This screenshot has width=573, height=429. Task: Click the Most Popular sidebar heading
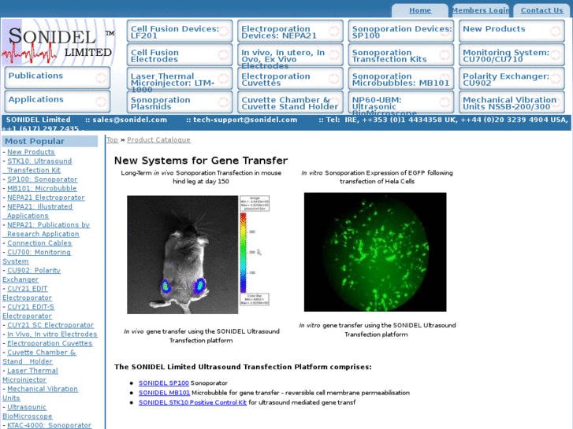click(x=50, y=142)
